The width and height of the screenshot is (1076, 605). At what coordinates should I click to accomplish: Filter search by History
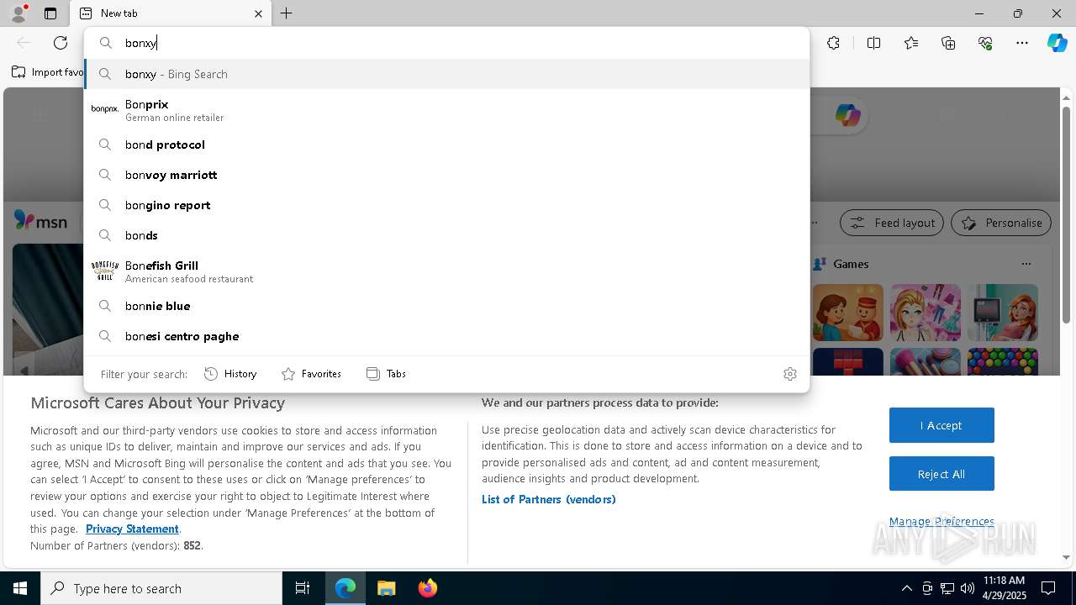pyautogui.click(x=230, y=374)
